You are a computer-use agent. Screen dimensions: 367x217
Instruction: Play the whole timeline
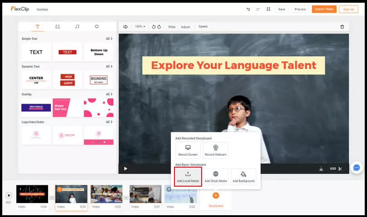click(9, 195)
